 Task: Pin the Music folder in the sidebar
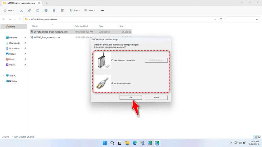click(x=25, y=59)
